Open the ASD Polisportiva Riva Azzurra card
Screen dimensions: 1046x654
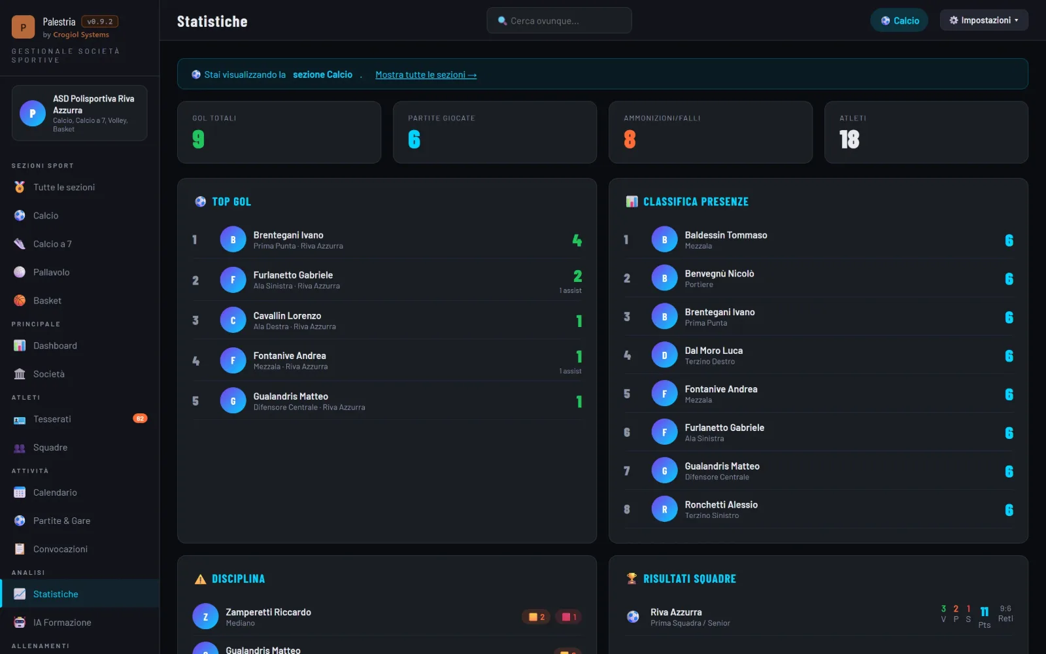pos(80,113)
